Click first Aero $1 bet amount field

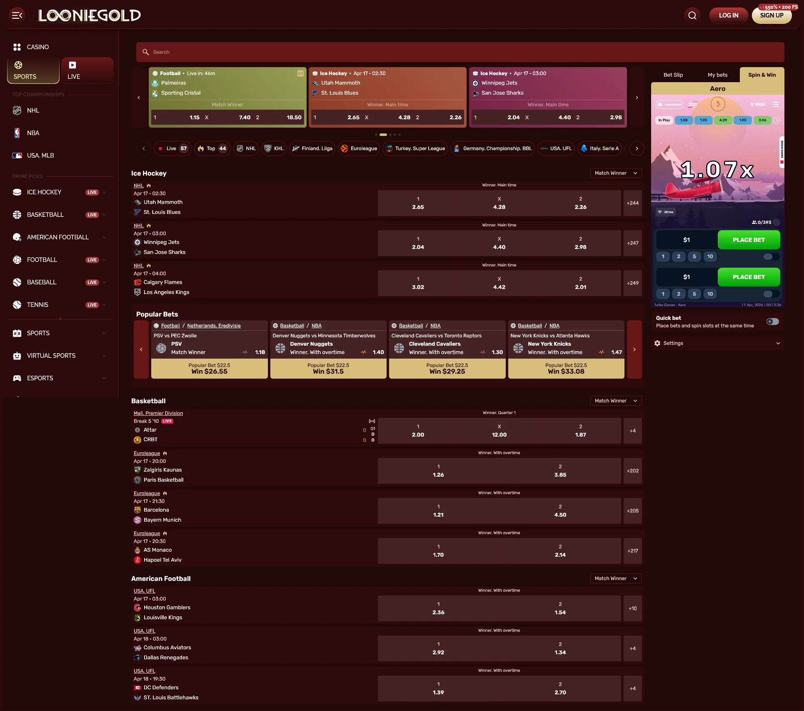coord(687,240)
